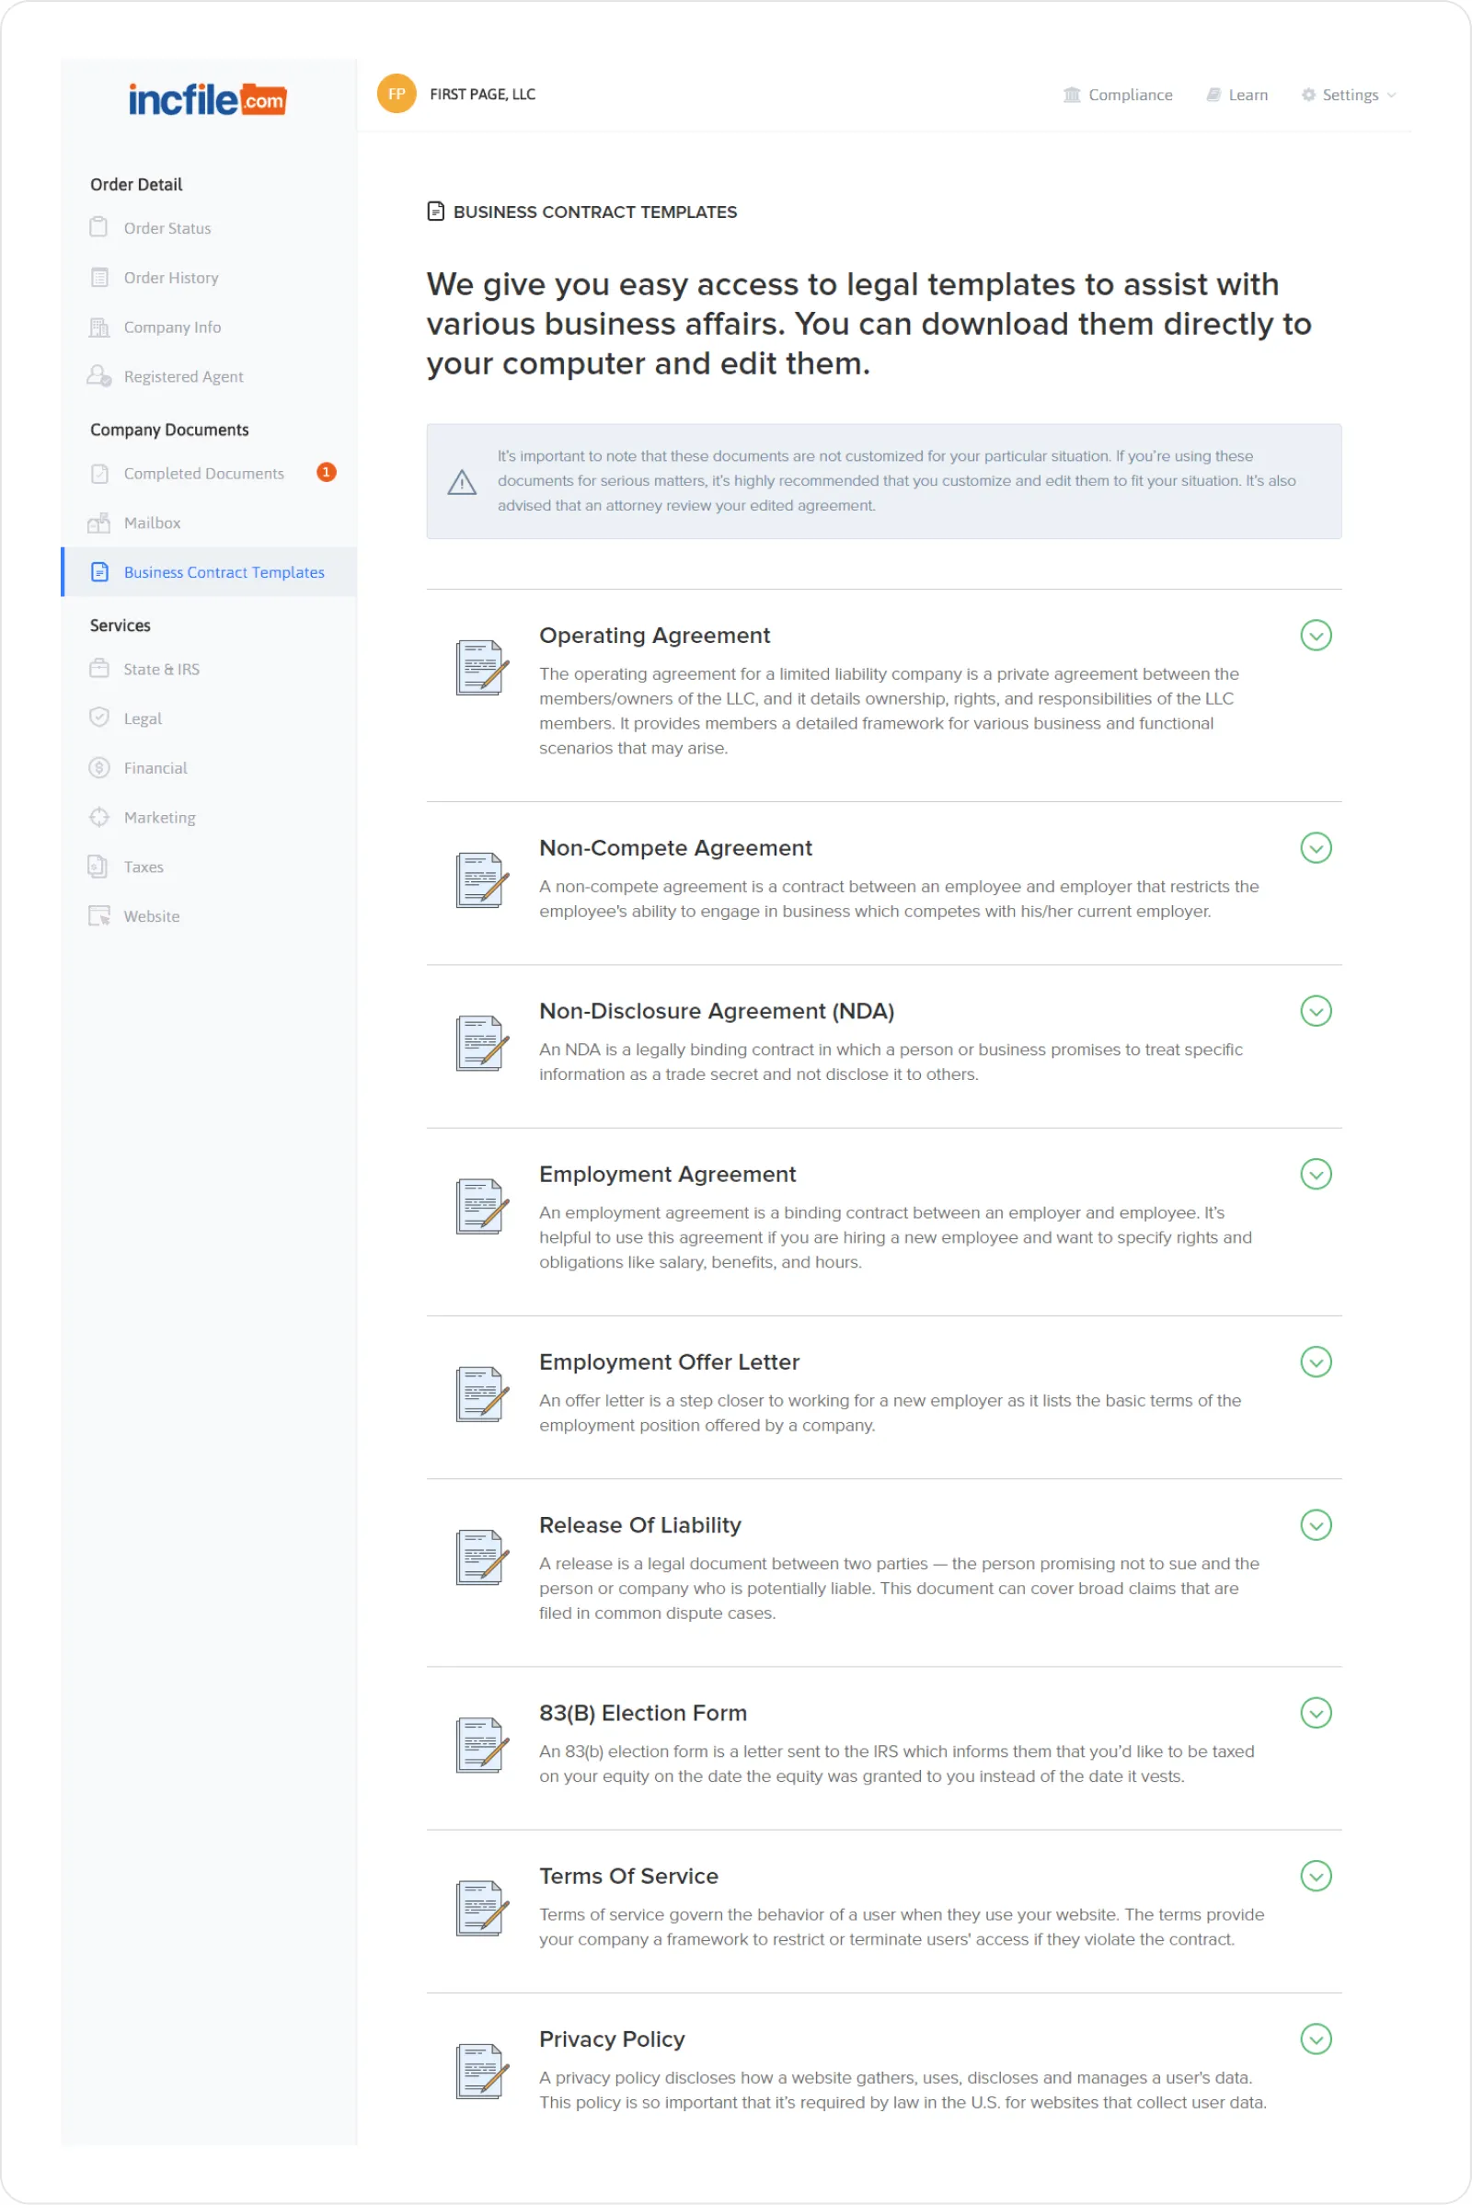Click the Operating Agreement document icon
Screen dimensions: 1472x2205
coord(481,668)
